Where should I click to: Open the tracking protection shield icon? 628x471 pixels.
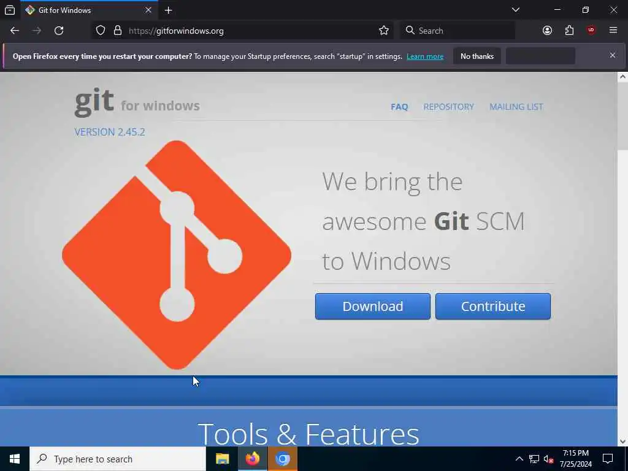[x=101, y=31]
